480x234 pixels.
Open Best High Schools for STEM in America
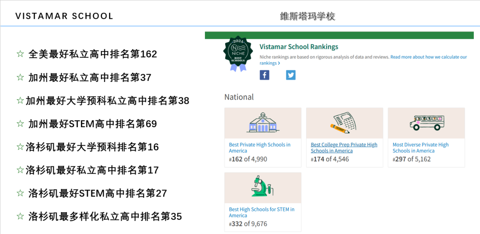(262, 212)
